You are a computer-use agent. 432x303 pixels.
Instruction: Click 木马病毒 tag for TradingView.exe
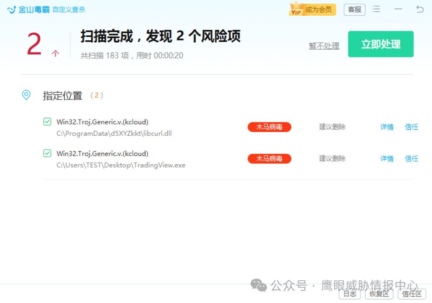tap(269, 158)
